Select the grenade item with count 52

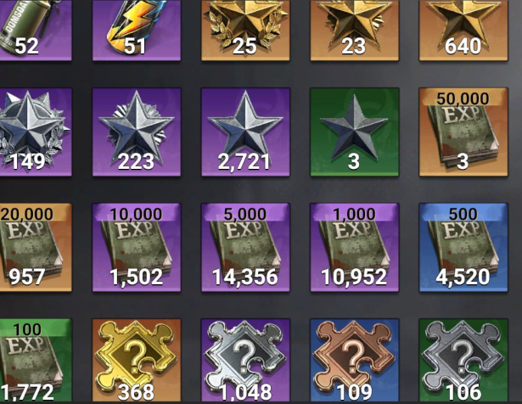pos(36,31)
